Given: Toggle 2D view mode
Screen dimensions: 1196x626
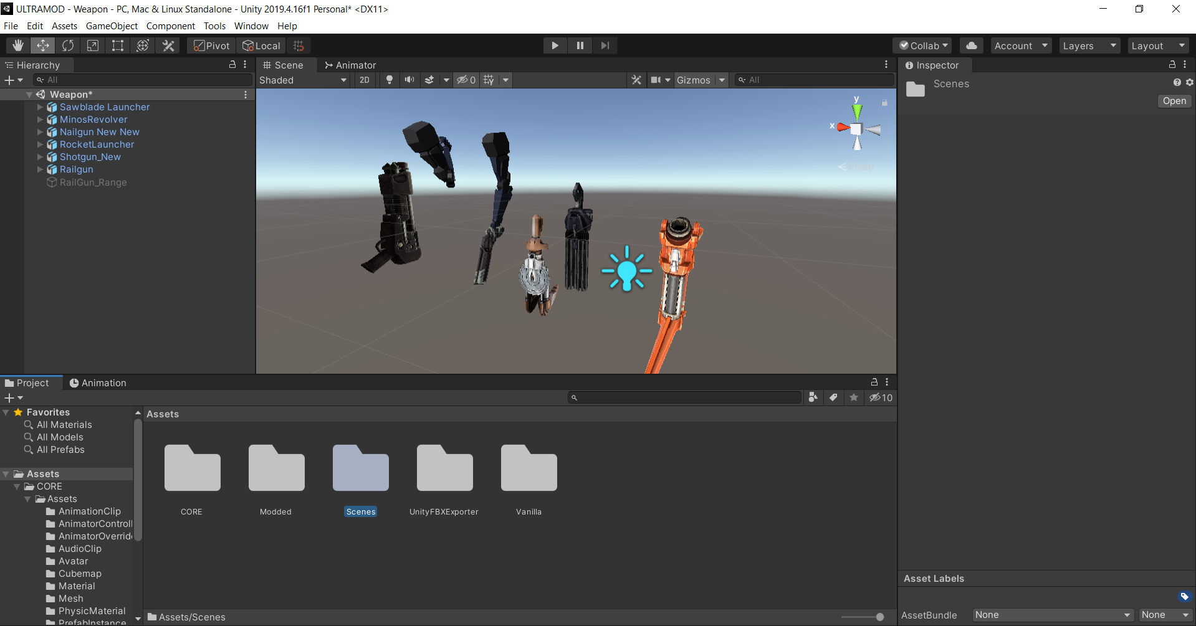Looking at the screenshot, I should 365,80.
